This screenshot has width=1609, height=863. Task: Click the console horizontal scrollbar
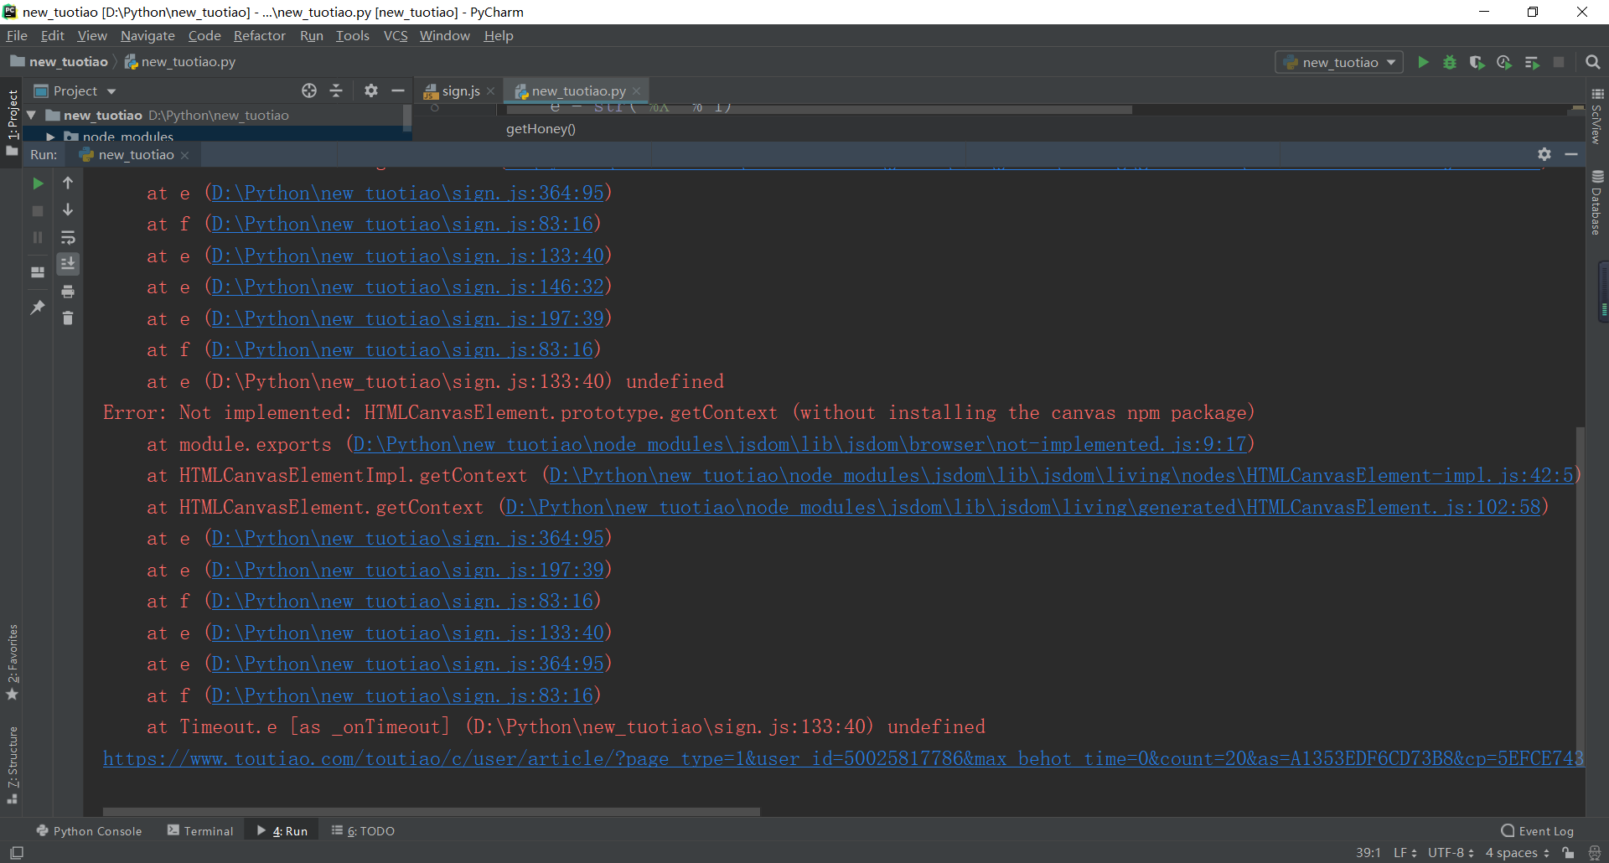432,811
